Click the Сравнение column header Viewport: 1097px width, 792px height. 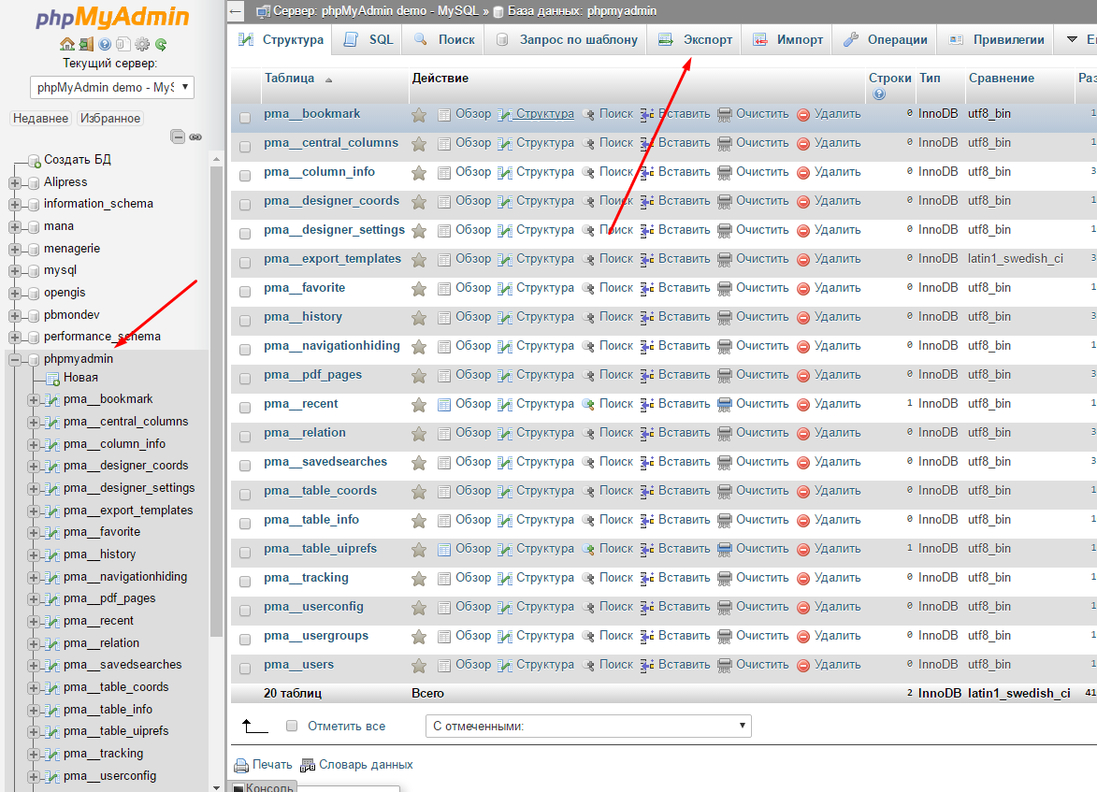click(x=1002, y=79)
